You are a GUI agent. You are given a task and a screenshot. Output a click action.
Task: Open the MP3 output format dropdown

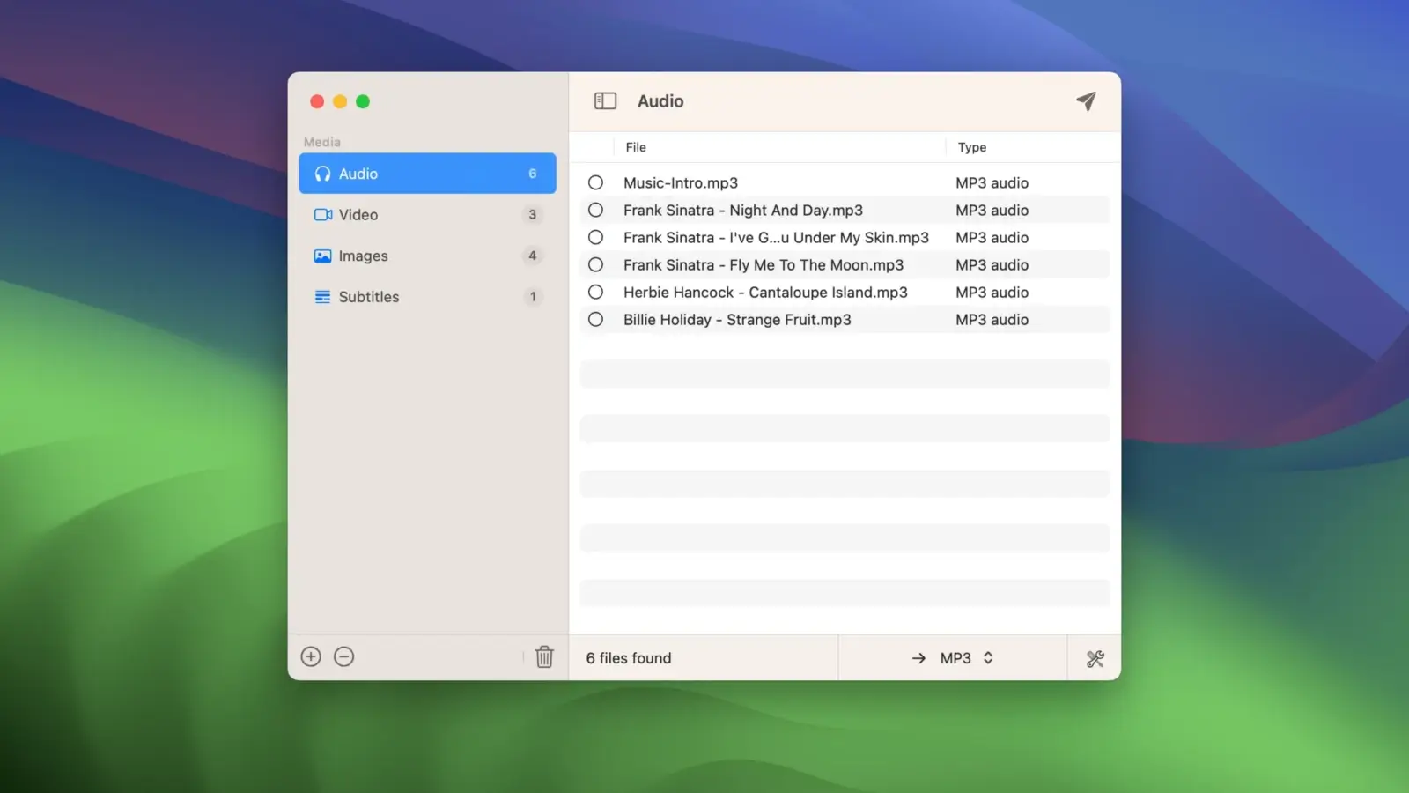[x=965, y=658]
